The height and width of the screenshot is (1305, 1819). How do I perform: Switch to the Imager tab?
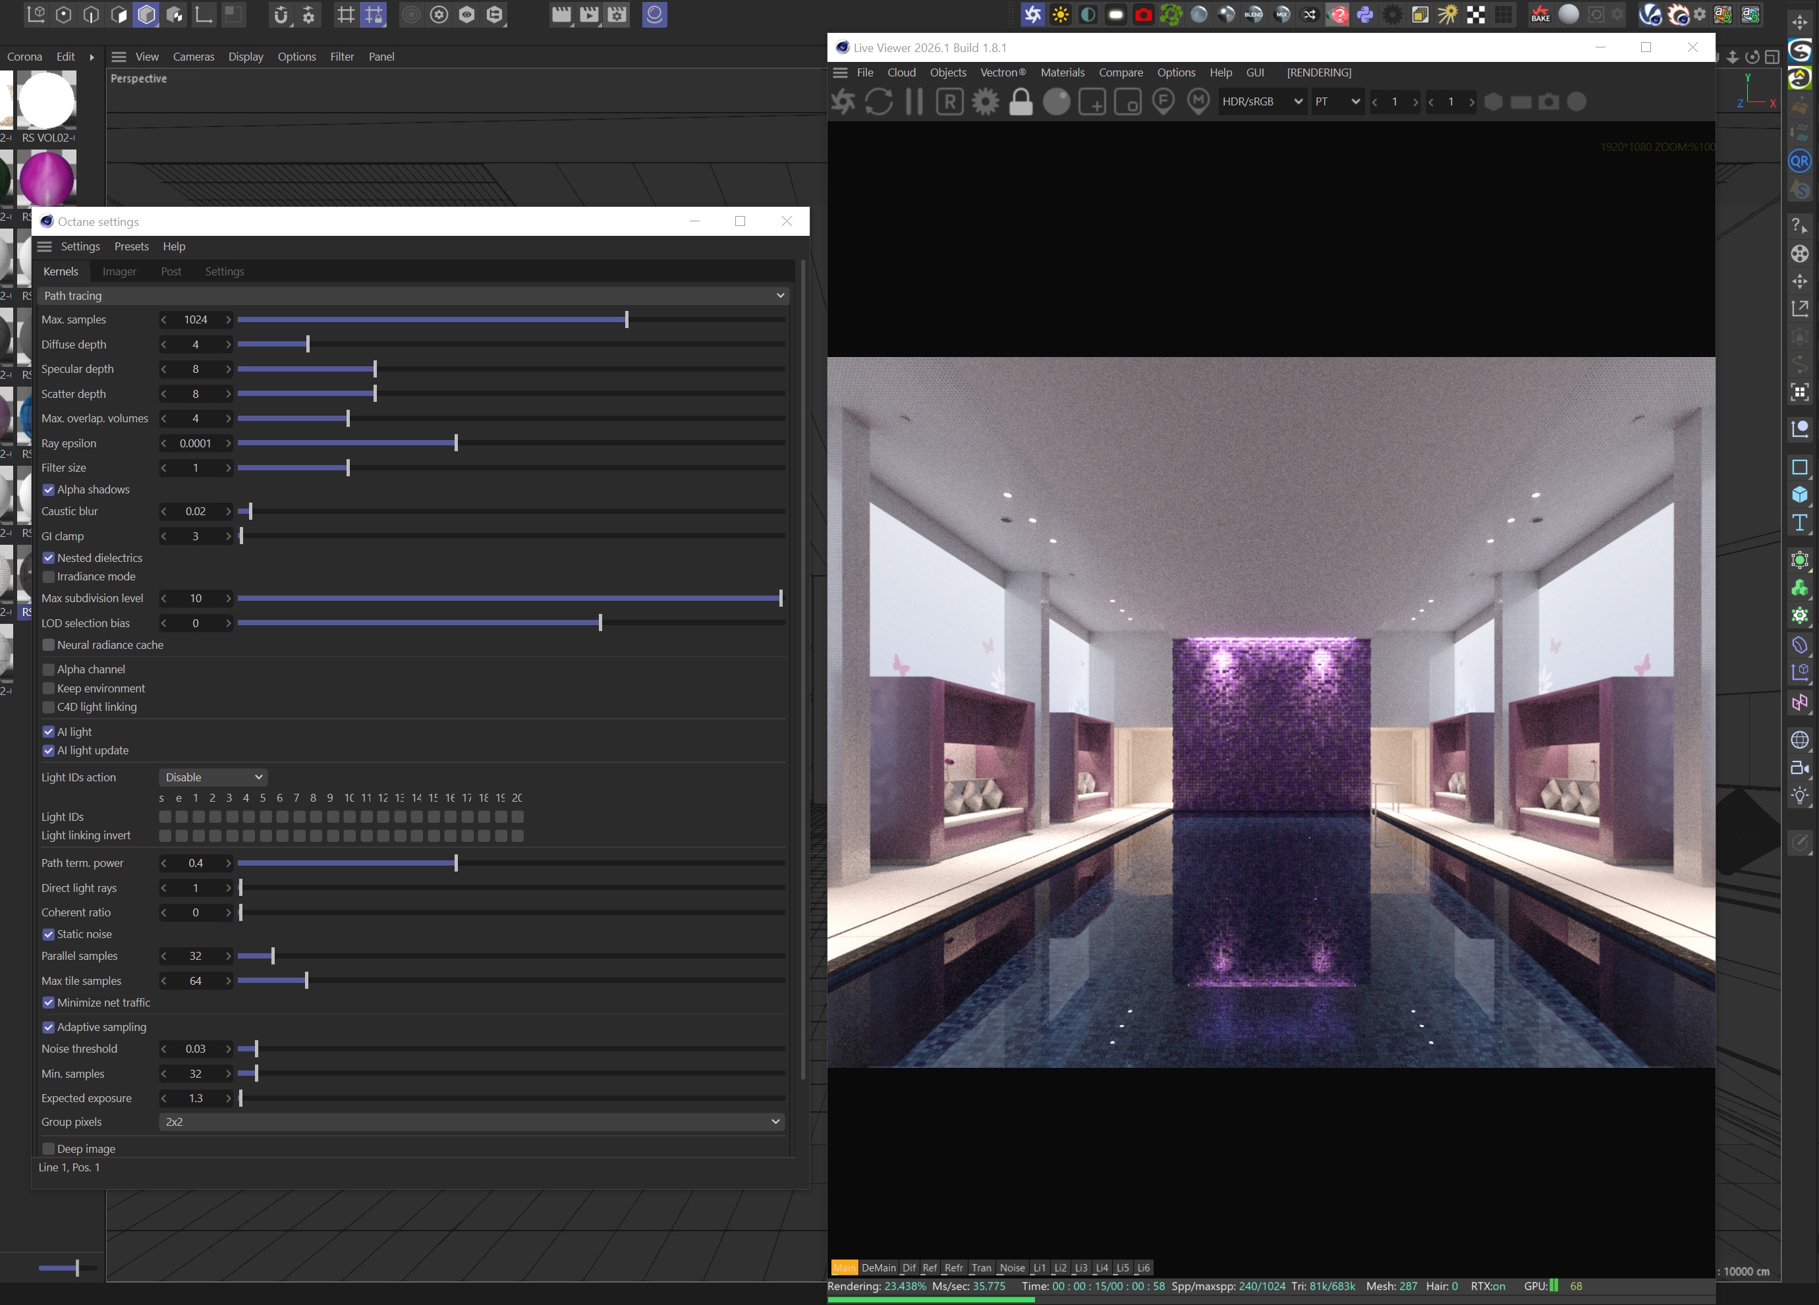(x=119, y=272)
